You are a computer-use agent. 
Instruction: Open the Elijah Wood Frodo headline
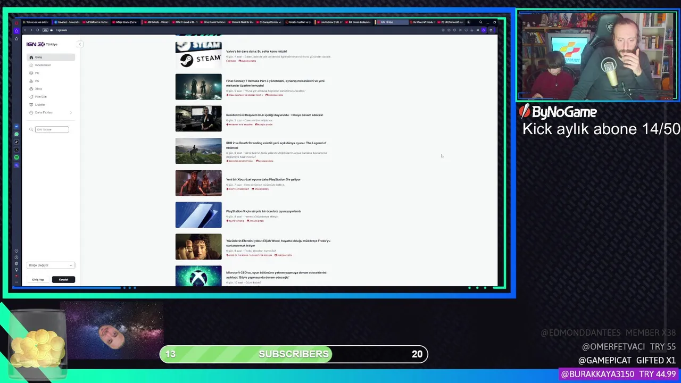click(x=278, y=243)
